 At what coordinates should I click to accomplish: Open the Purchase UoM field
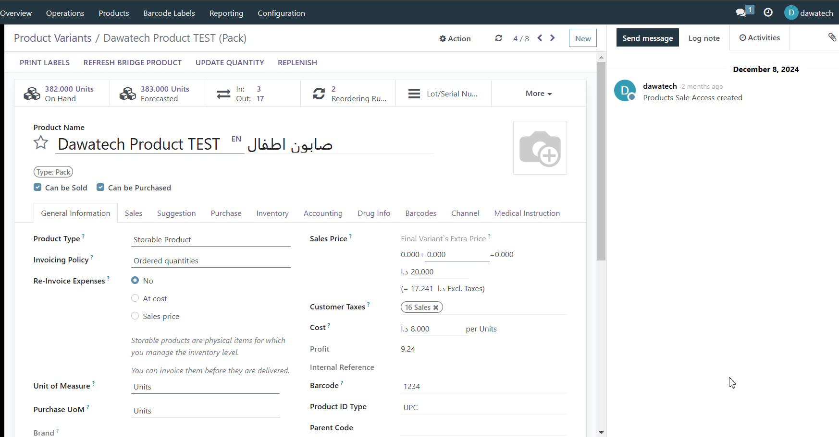tap(205, 411)
